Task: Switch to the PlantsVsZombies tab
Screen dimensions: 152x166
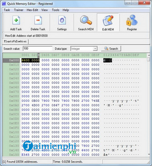Action: pos(15,41)
